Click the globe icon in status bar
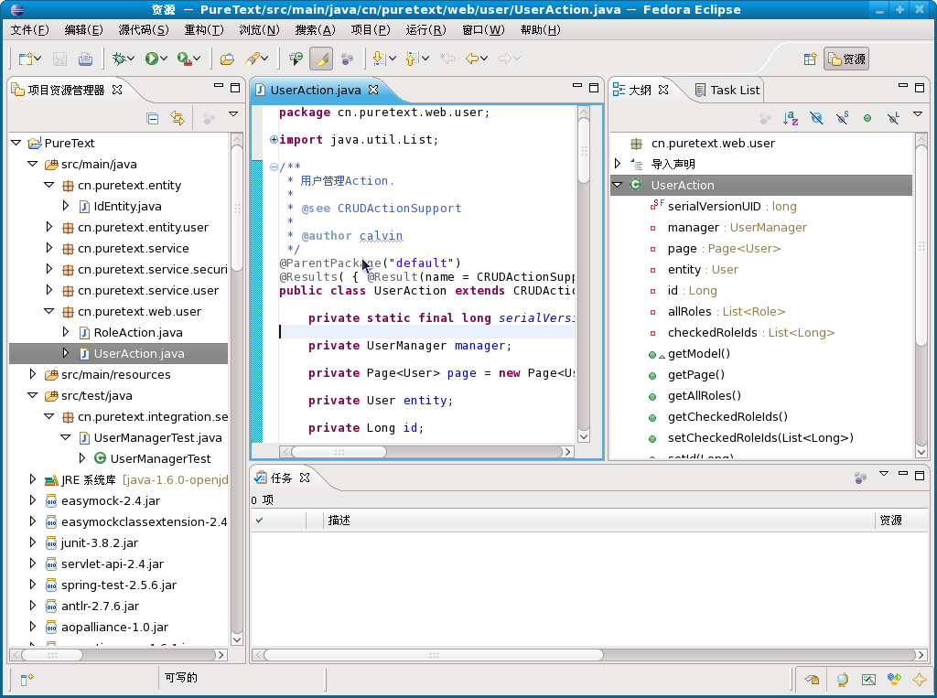The width and height of the screenshot is (937, 698). point(843,679)
